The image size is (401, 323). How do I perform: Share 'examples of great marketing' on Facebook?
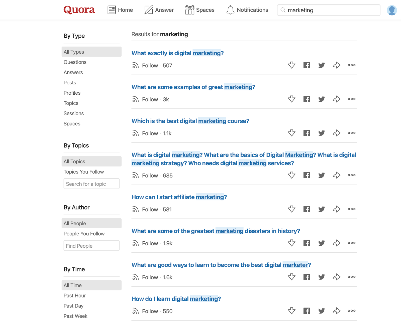(307, 99)
